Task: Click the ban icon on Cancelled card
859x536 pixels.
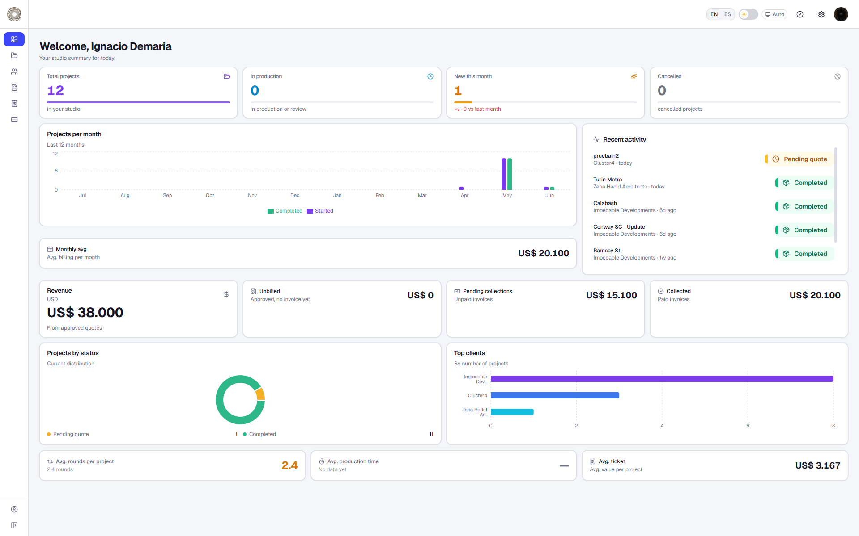Action: tap(838, 76)
